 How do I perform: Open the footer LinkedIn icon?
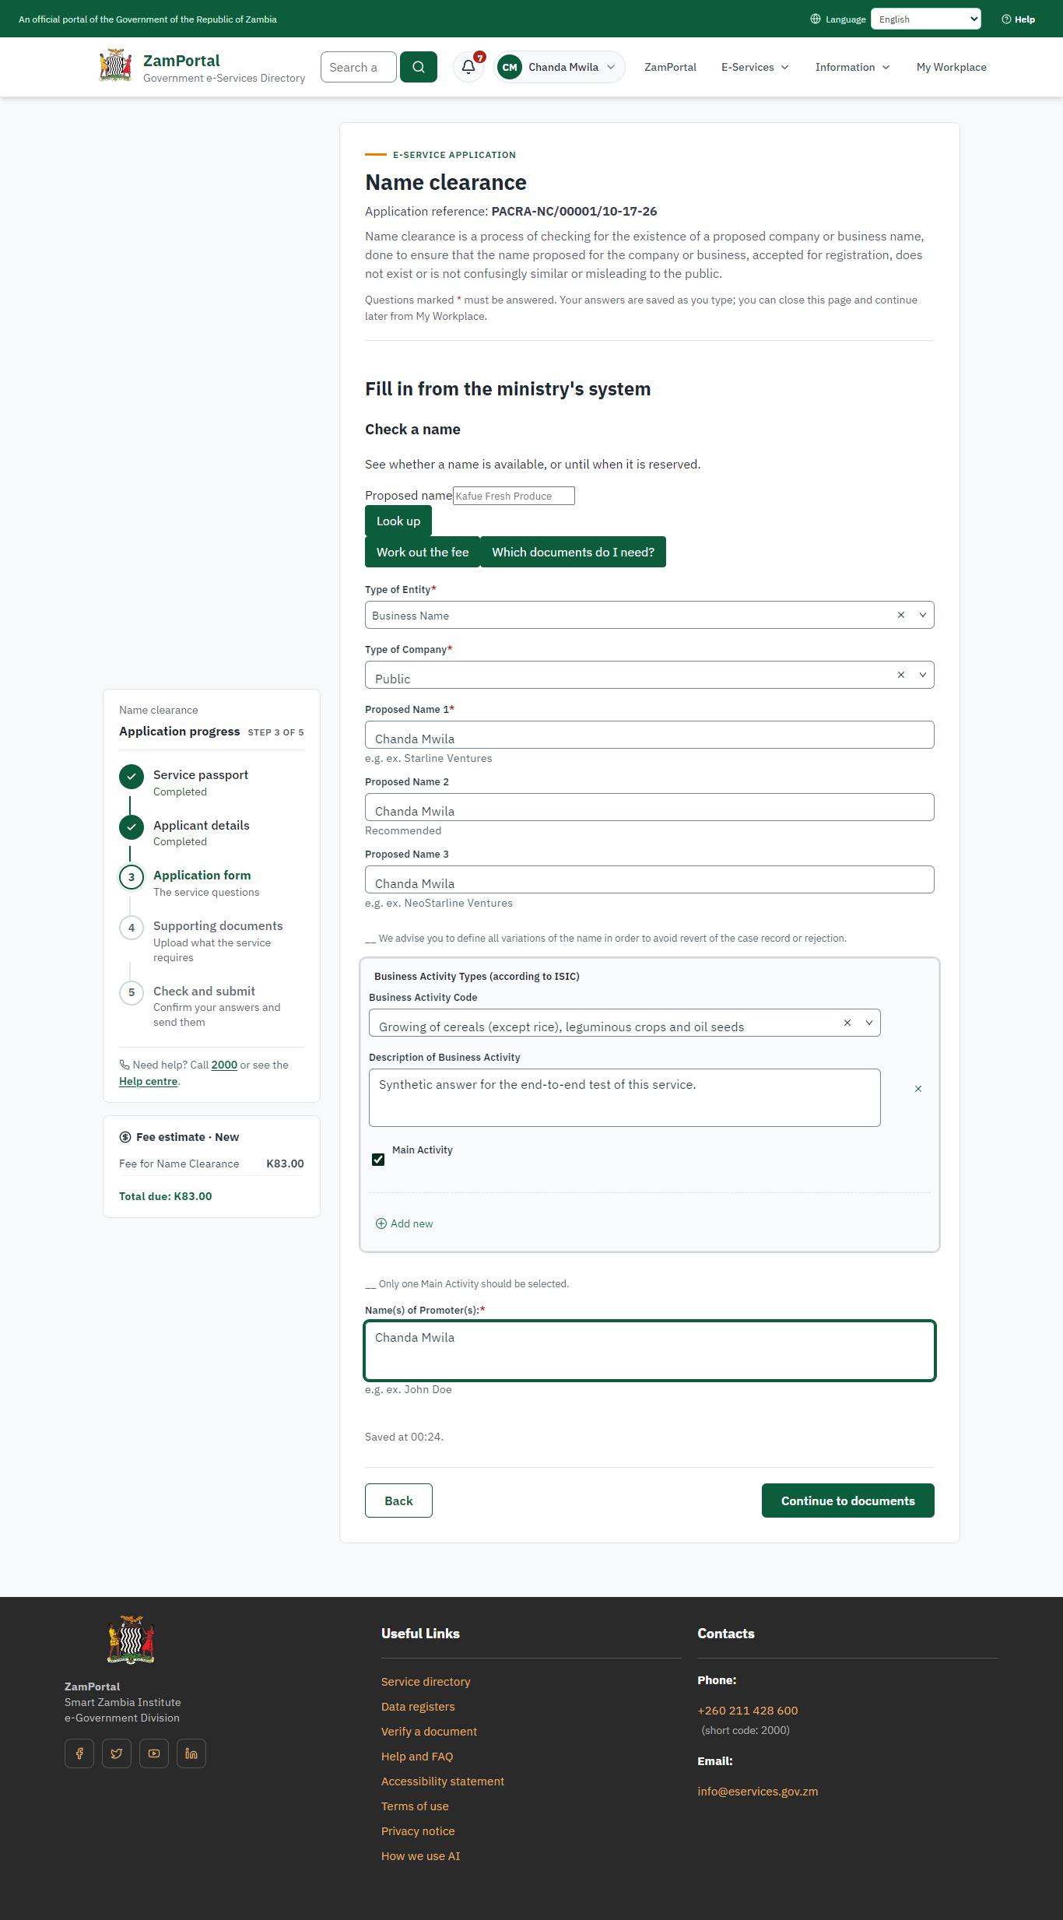191,1753
